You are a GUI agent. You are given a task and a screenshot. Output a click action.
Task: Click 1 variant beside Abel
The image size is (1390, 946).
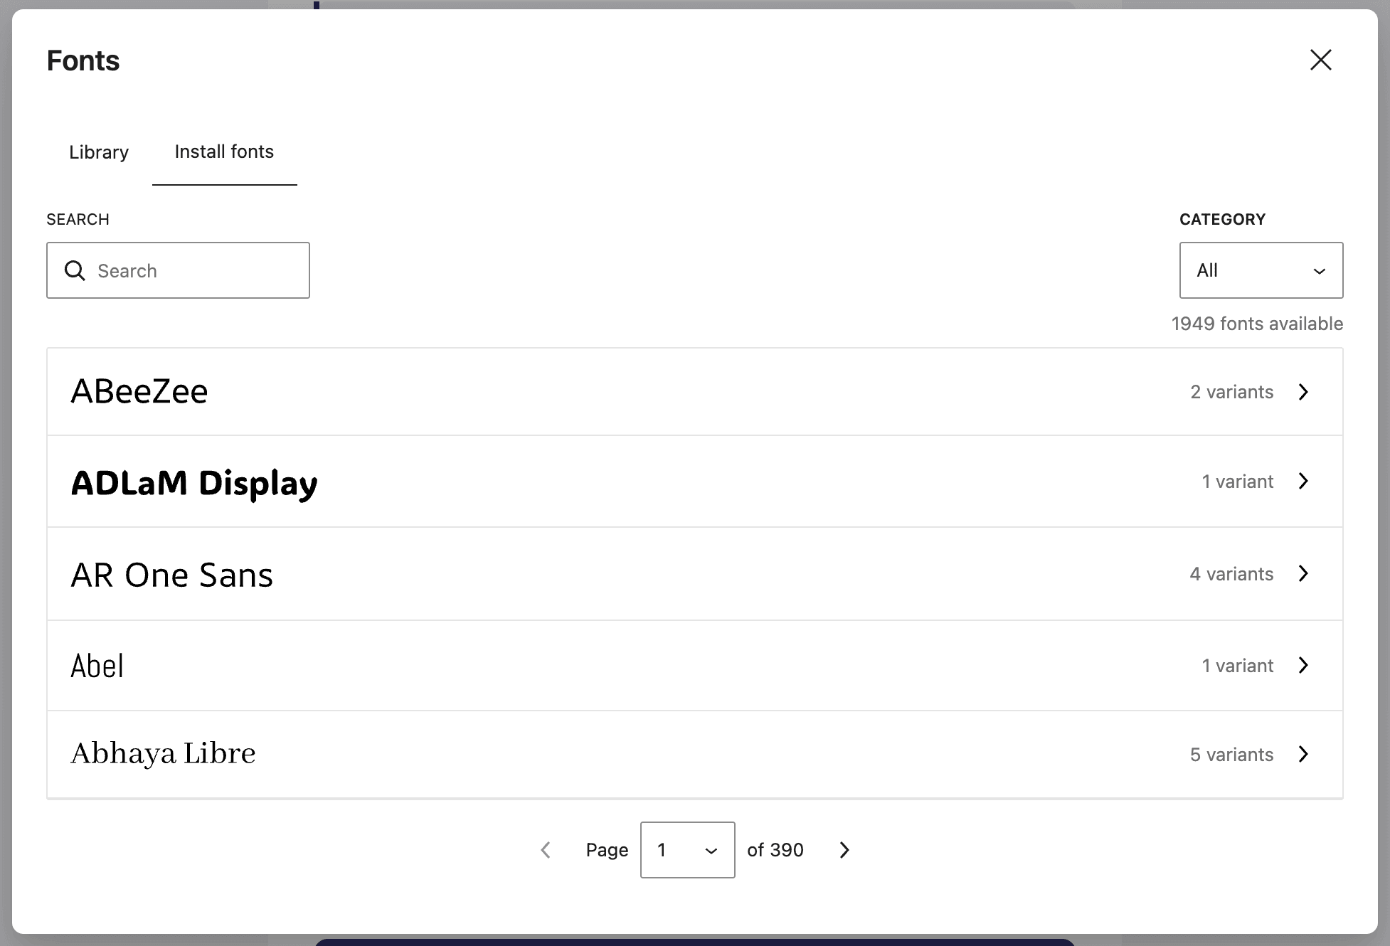(x=1237, y=666)
